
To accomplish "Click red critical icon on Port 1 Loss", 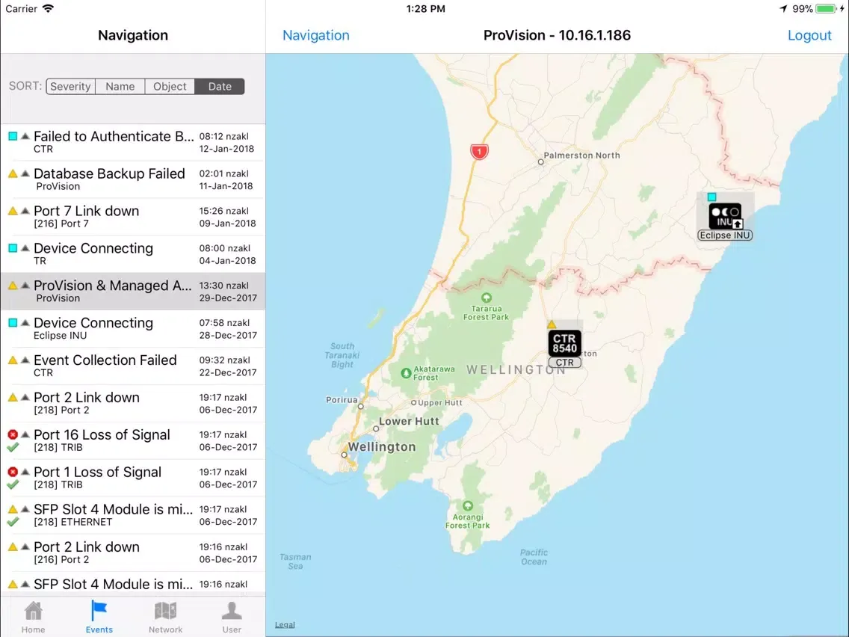I will click(x=13, y=472).
